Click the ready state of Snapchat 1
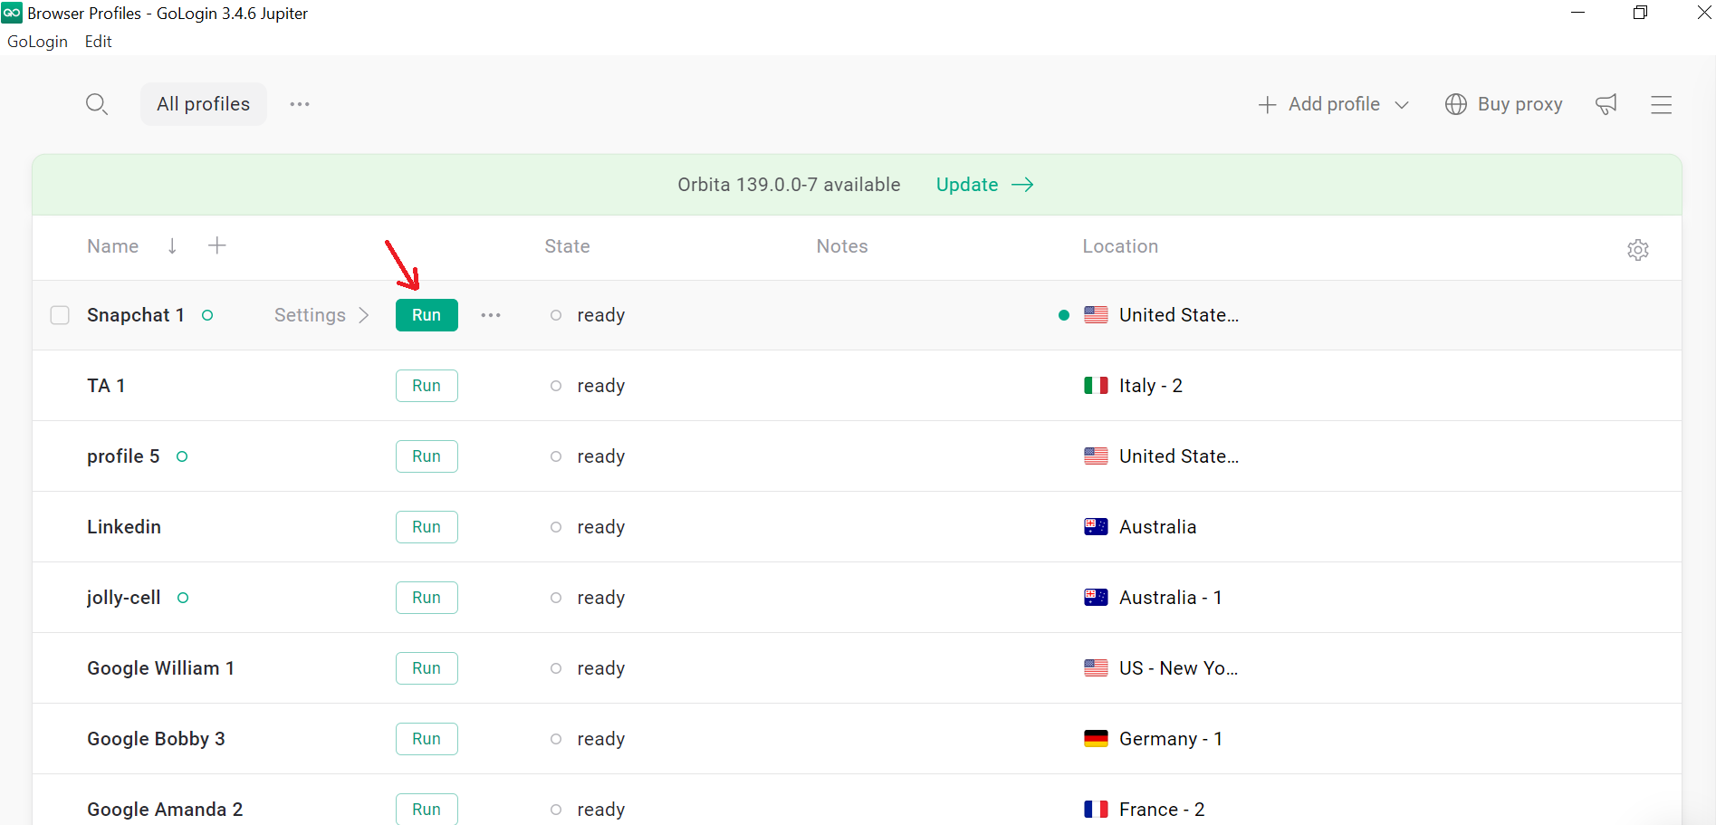Screen dimensions: 1716x825 tap(600, 315)
